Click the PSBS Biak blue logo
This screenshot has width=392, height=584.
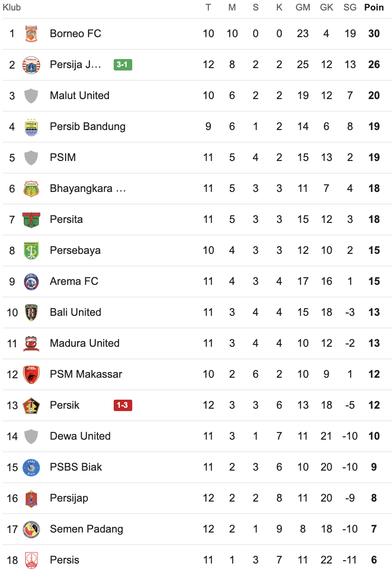coord(31,467)
